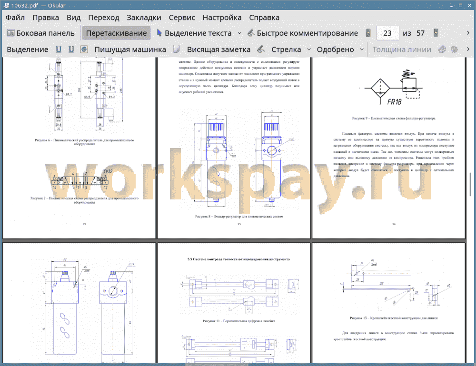Click the annotation color icon right after Толщина линии
This screenshot has width=476, height=366.
coord(442,49)
